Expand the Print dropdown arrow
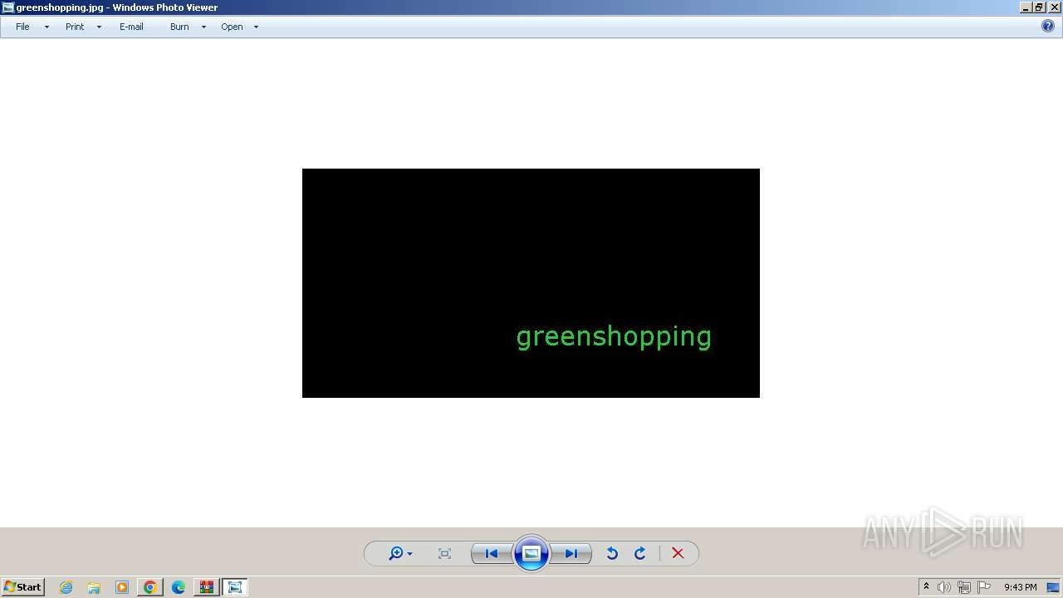The image size is (1063, 598). [99, 27]
